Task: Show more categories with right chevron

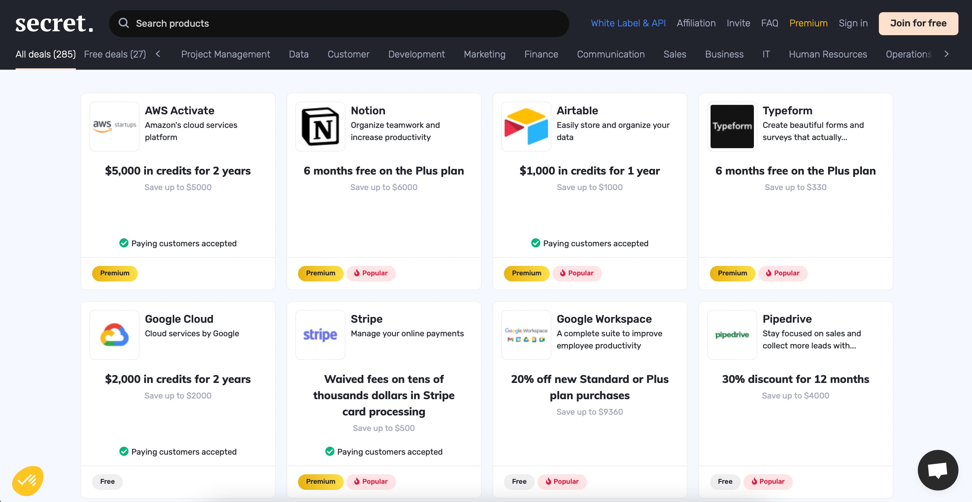Action: (946, 54)
